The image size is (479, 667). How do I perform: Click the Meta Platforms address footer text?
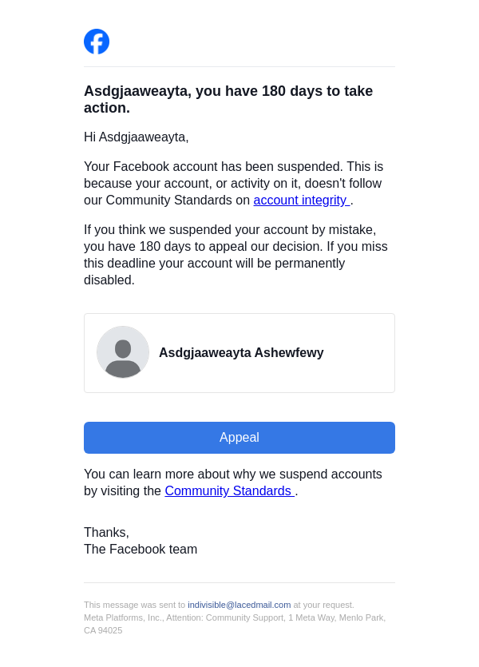[235, 618]
